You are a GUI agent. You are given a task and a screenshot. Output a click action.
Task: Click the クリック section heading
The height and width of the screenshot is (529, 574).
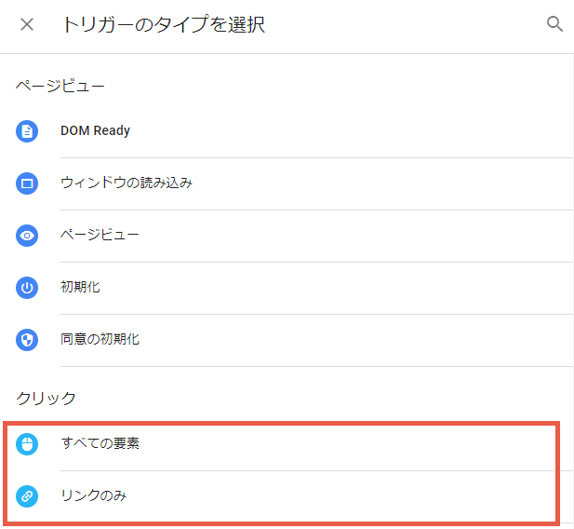point(46,398)
